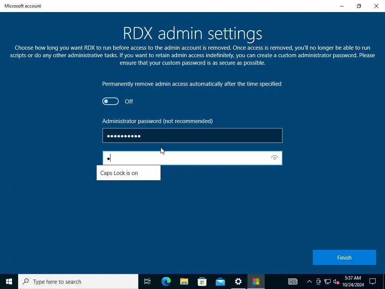Open the network status tray icon
The height and width of the screenshot is (289, 385).
327,281
